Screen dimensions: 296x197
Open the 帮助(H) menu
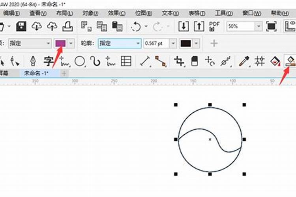click(280, 13)
